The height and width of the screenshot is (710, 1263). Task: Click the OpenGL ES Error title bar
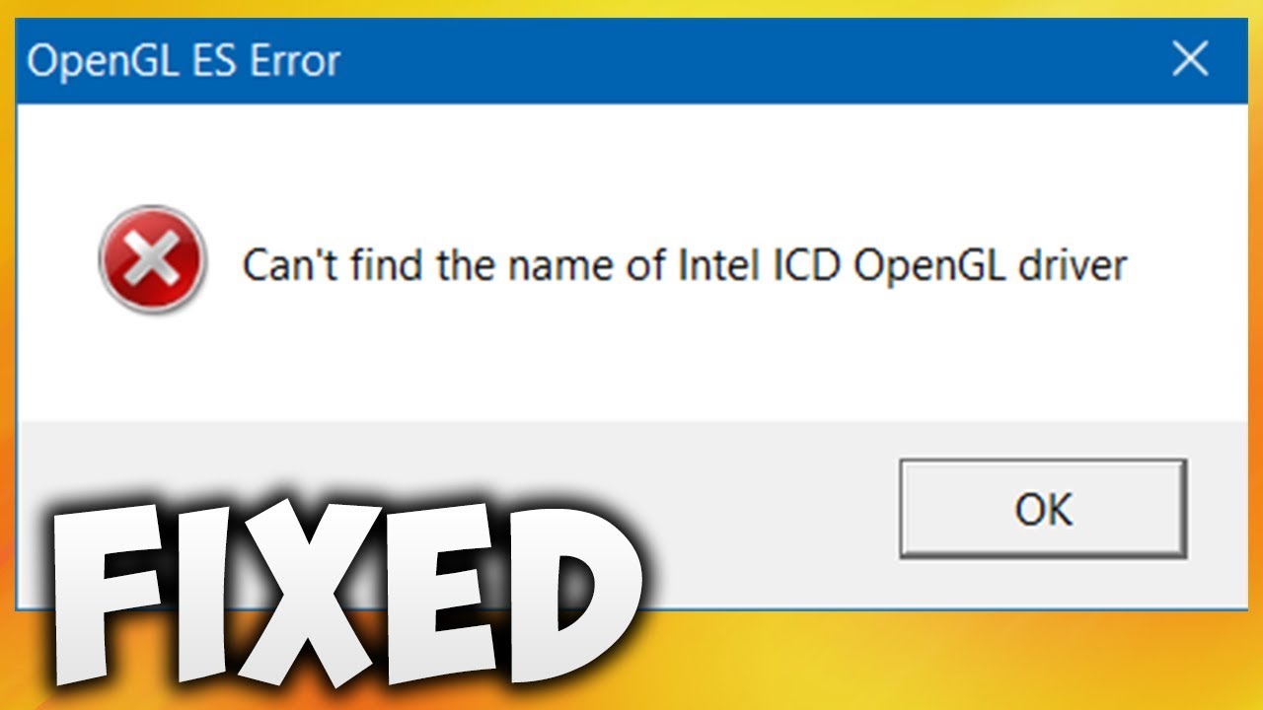pyautogui.click(x=631, y=60)
